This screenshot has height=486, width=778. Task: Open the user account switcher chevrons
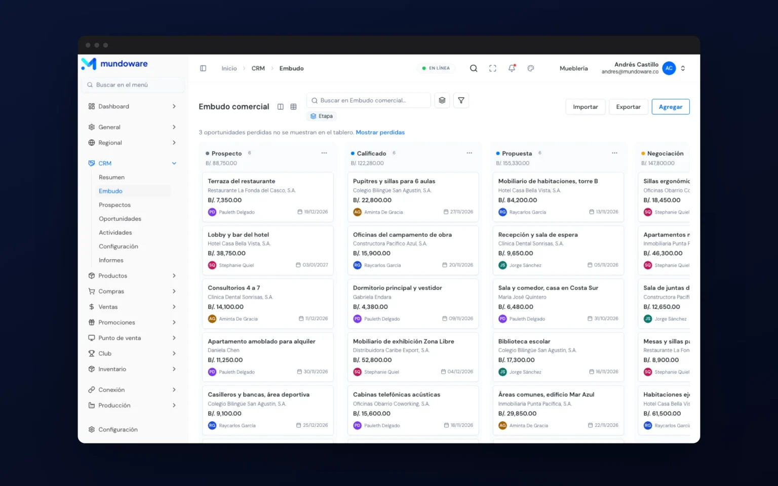[683, 68]
